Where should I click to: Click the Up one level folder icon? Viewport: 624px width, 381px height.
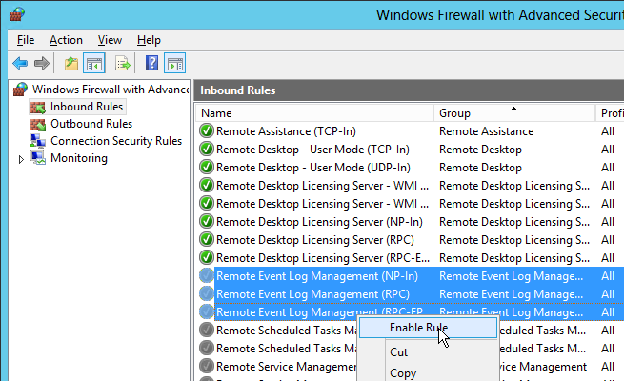coord(71,63)
